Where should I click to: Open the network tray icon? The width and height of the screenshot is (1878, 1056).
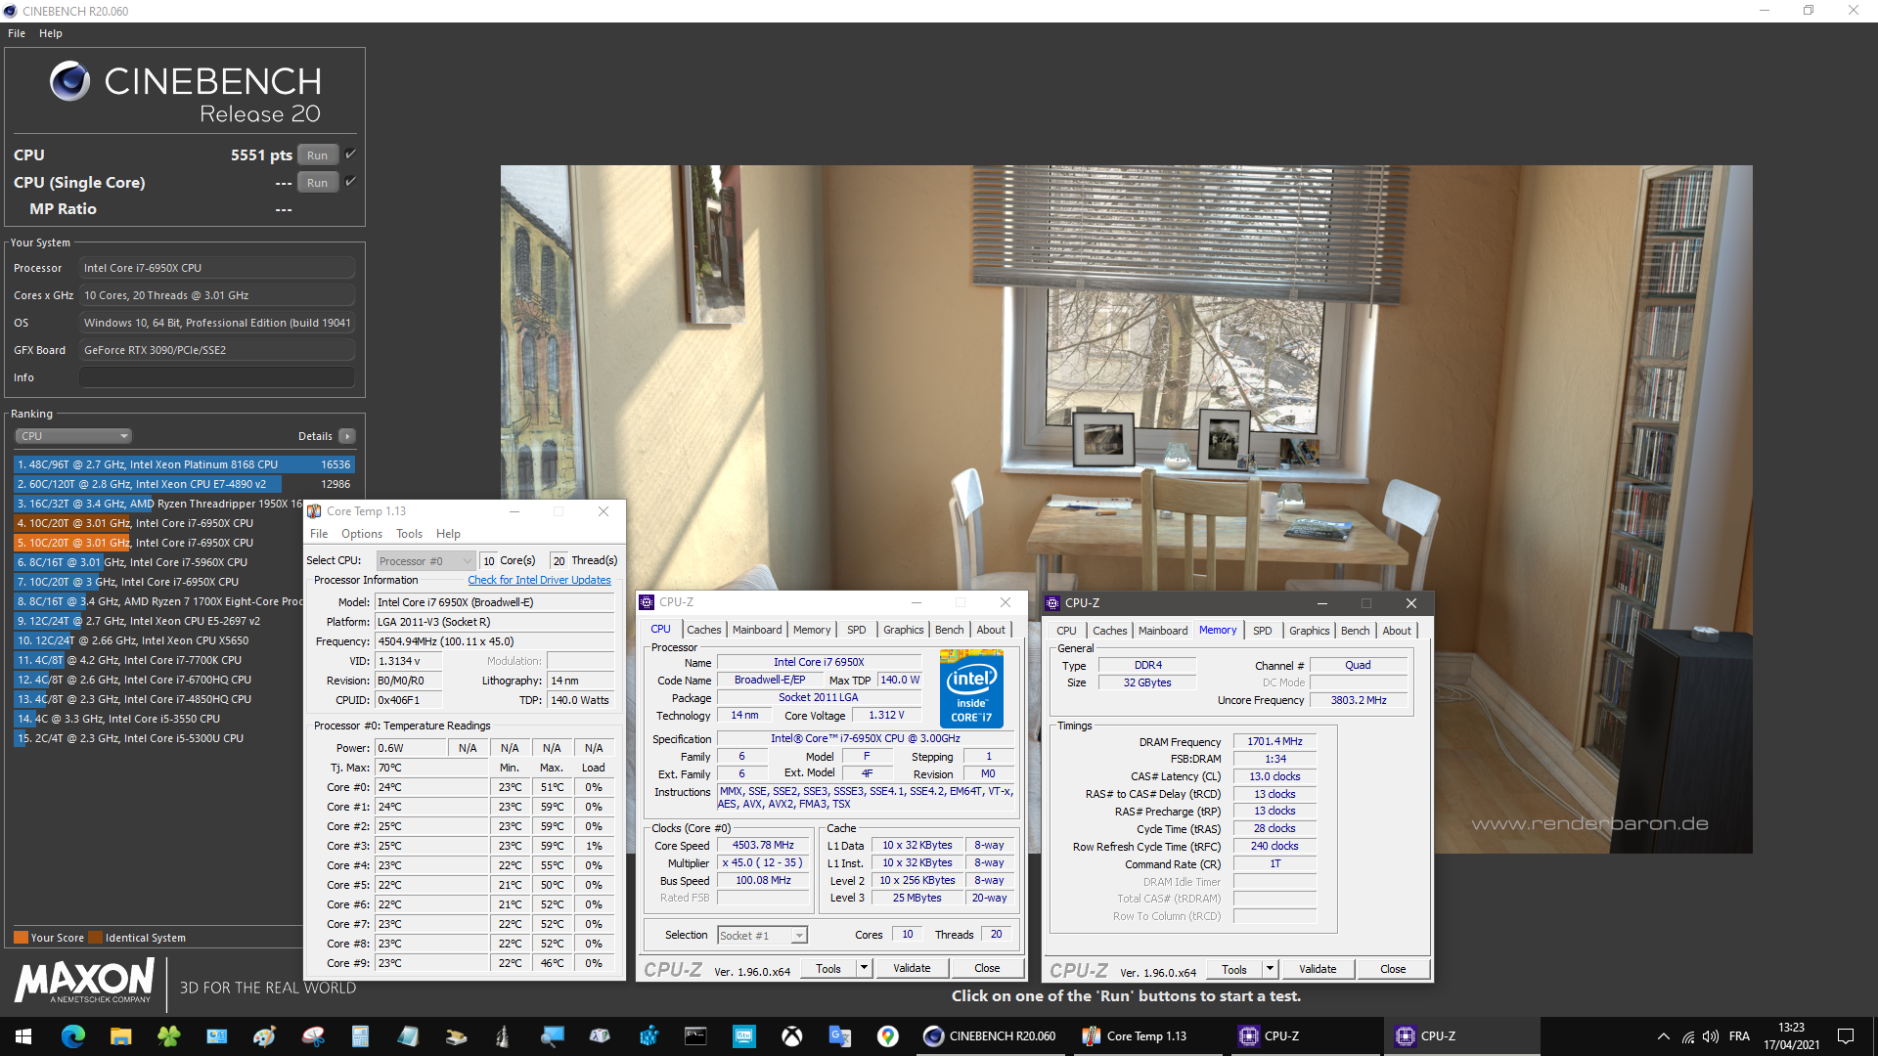[x=1688, y=1036]
